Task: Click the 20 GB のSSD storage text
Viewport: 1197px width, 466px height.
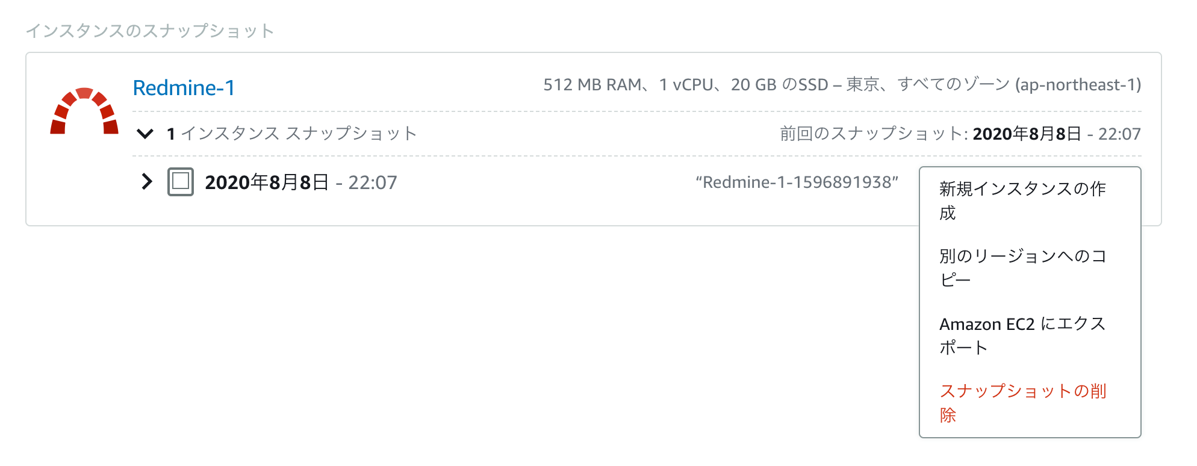Action: [x=779, y=85]
